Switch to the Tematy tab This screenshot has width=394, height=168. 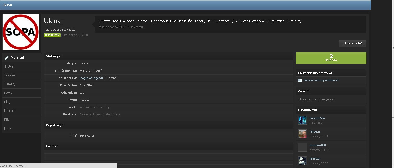[22, 84]
